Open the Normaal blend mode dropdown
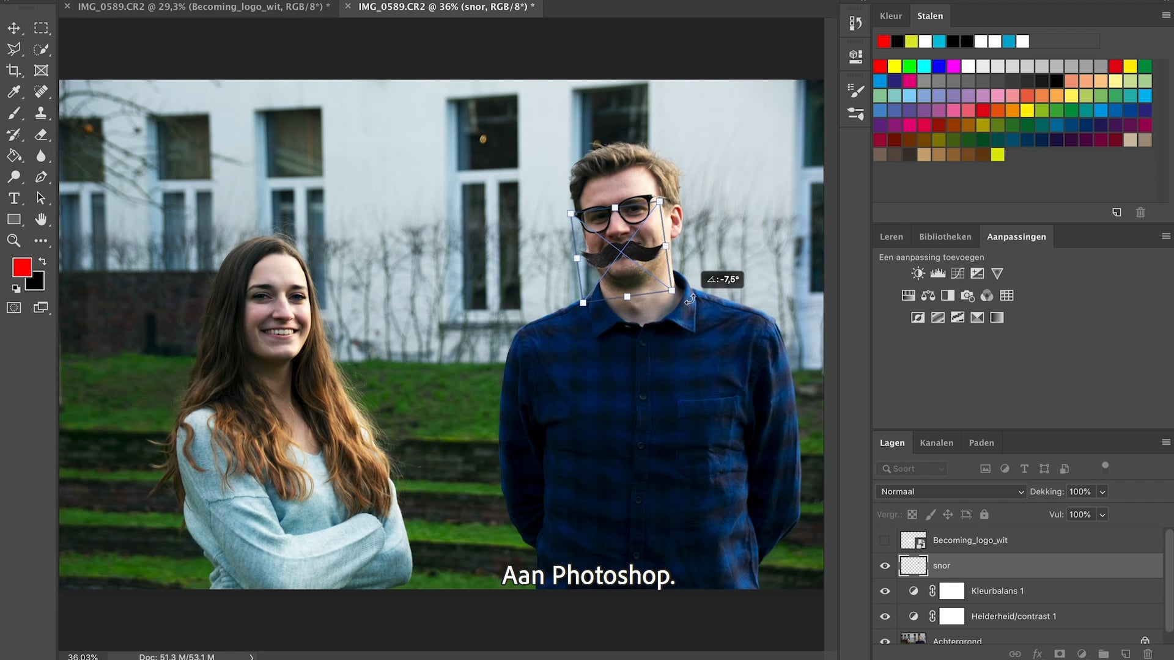Screen dimensions: 1174x660 tap(951, 492)
